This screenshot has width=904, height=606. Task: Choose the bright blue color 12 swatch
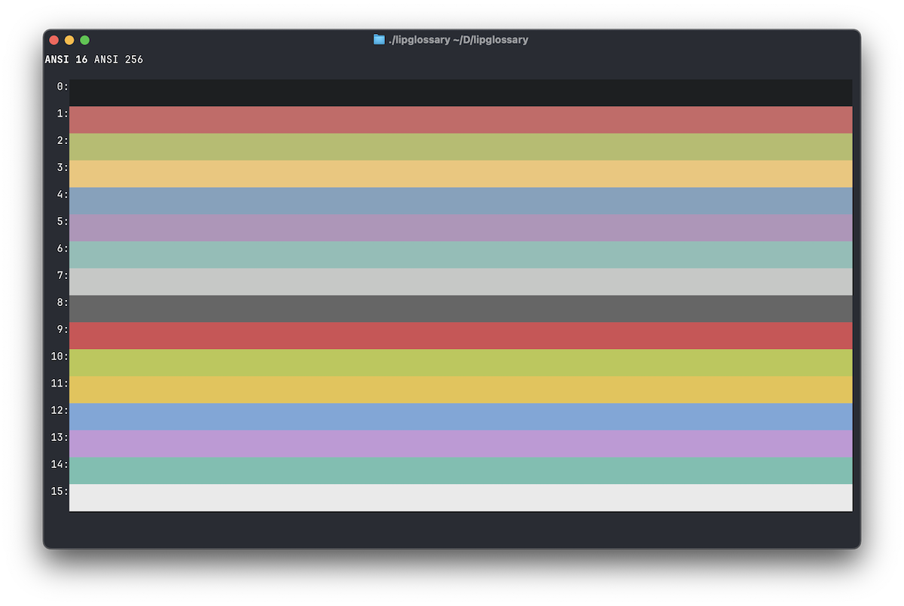[460, 417]
